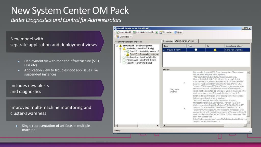Image resolution: width=261 pixels, height=147 pixels.
Task: Click white circle icon in From cell
Action: pos(196,50)
